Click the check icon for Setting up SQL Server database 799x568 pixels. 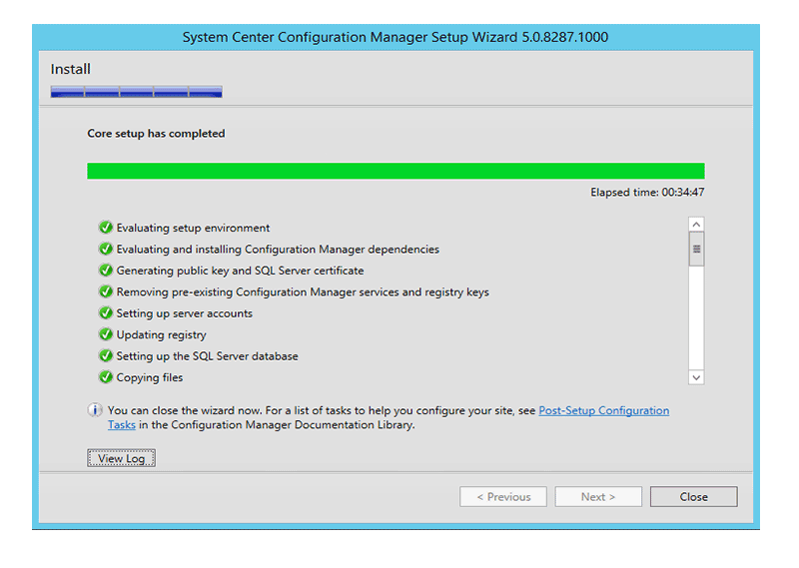pyautogui.click(x=106, y=355)
